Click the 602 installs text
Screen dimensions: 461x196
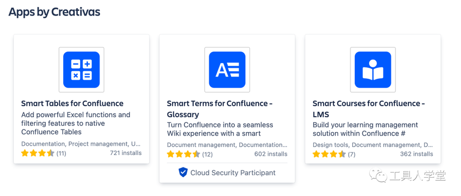271,154
